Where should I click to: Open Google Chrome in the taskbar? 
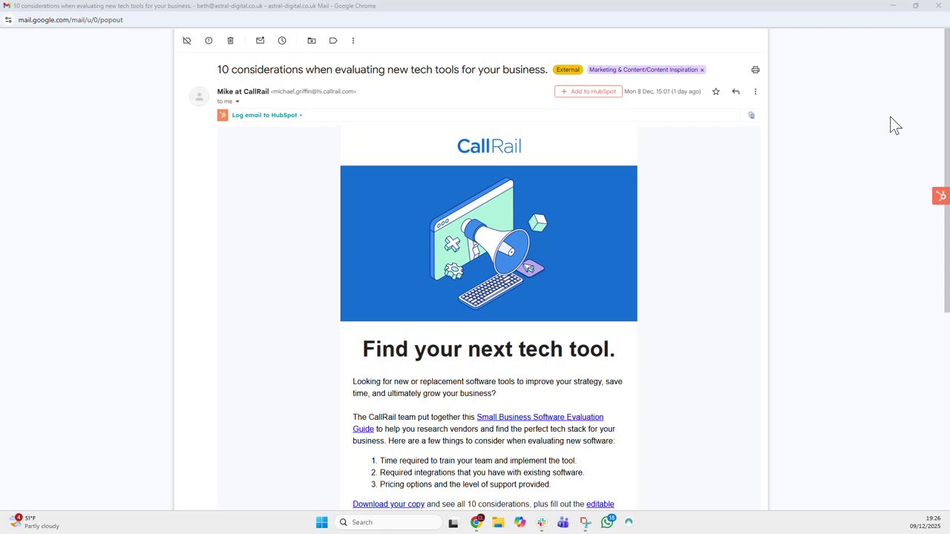coord(476,522)
